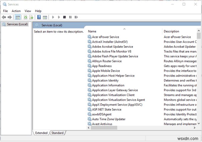Click the Refresh toolbar icon

click(25, 17)
